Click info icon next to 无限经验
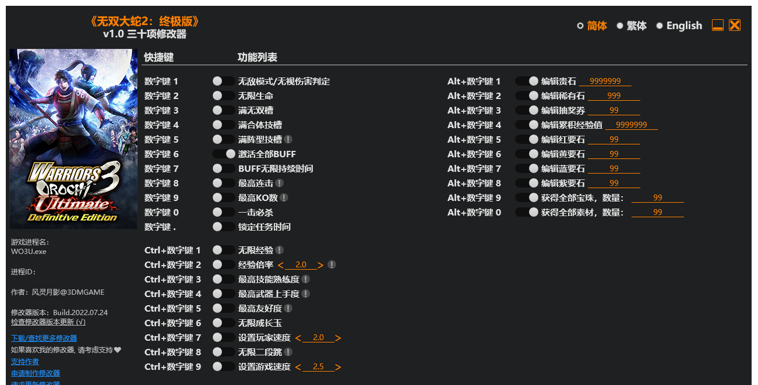758x385 pixels. click(280, 250)
